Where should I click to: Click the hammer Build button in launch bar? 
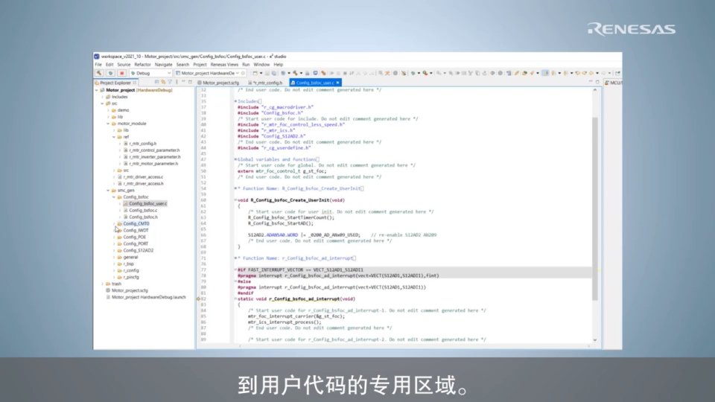click(x=99, y=73)
